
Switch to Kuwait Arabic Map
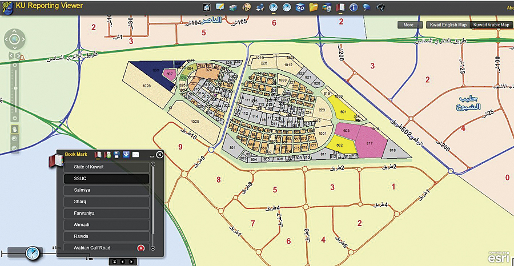click(x=491, y=25)
